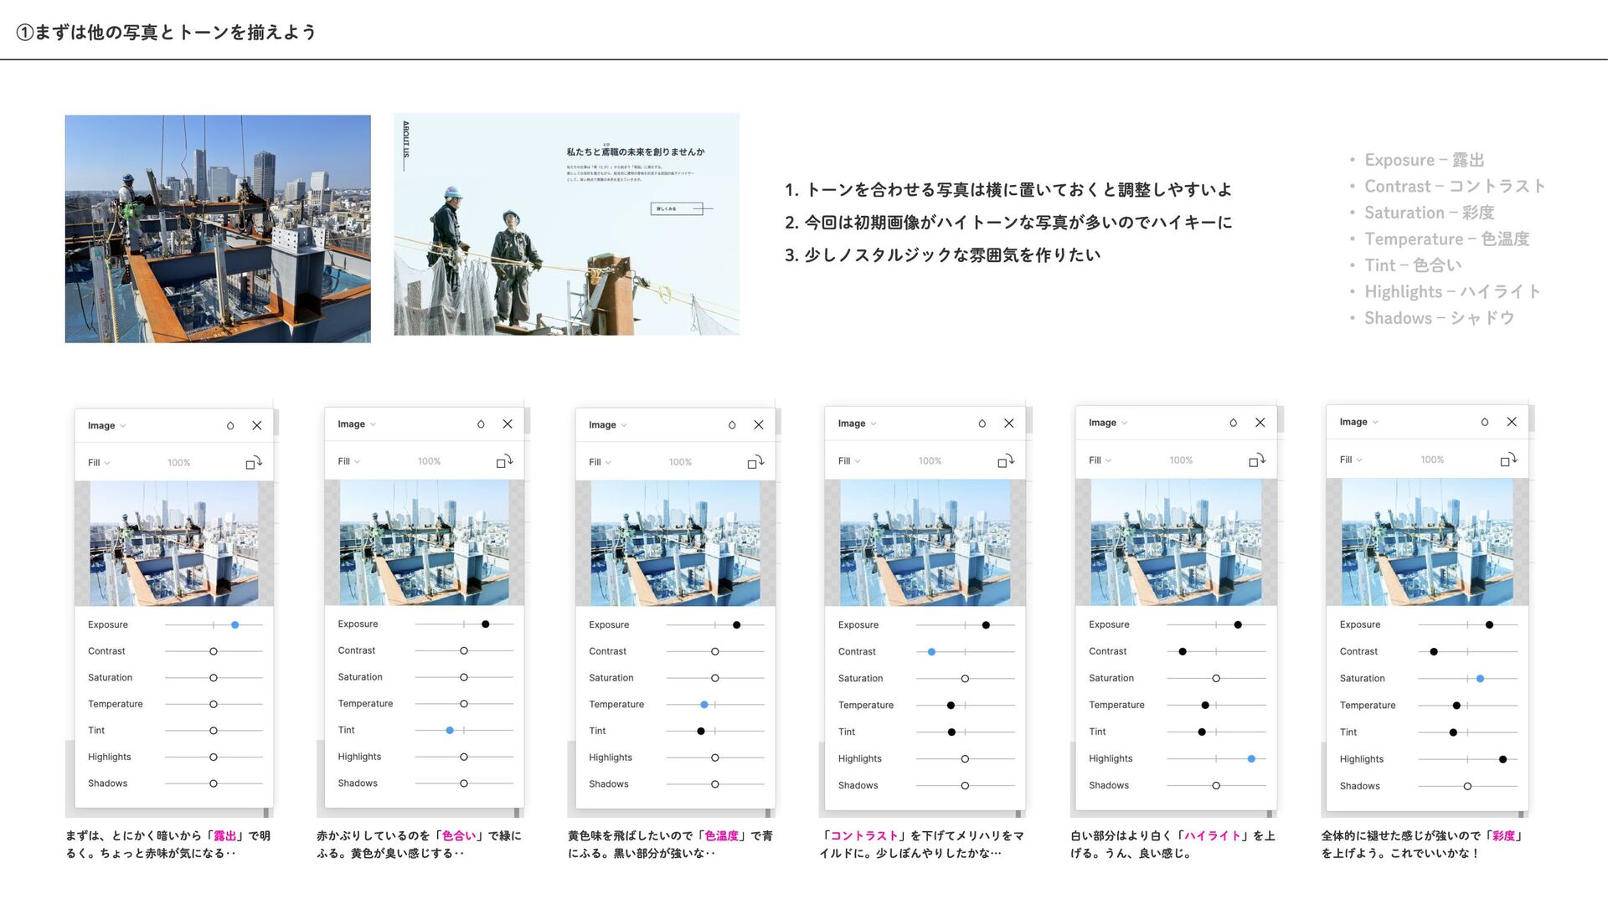Click rotate image icon in fourth Image panel
Screen dimensions: 1608x904
[x=1006, y=461]
